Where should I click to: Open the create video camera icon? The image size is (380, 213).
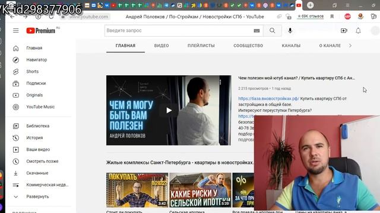[x=344, y=31]
